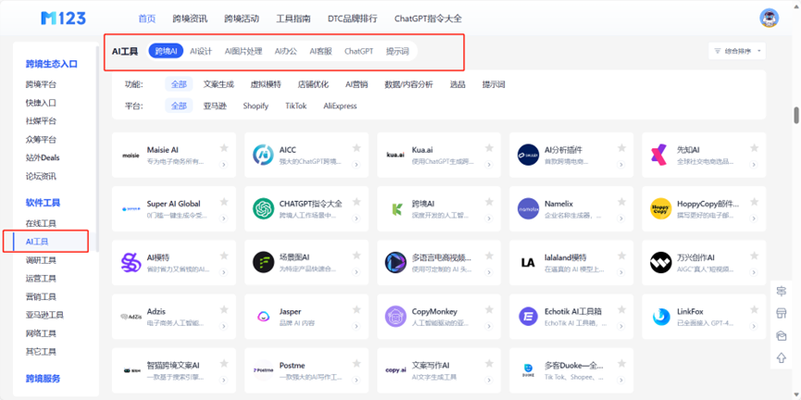Open the Maisie AI logo icon
Image resolution: width=801 pixels, height=400 pixels.
pos(131,155)
